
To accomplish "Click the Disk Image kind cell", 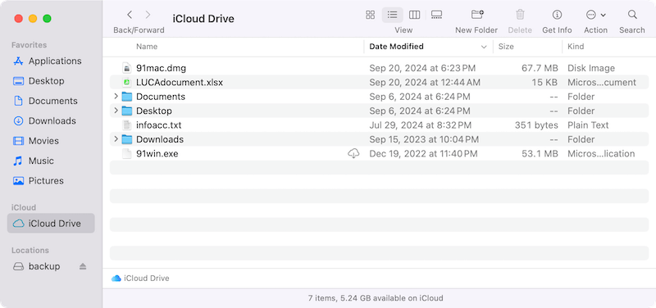I will click(590, 68).
